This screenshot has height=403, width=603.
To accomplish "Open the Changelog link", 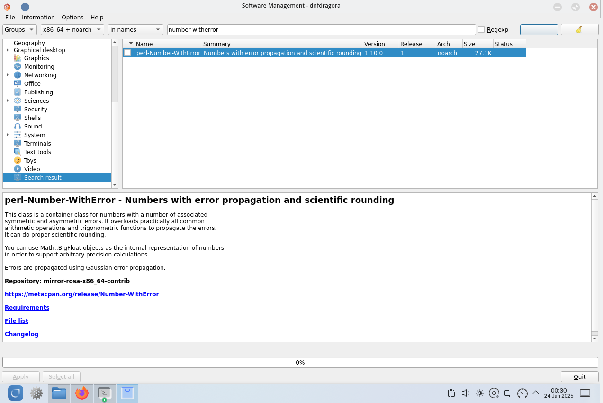I will [x=22, y=334].
